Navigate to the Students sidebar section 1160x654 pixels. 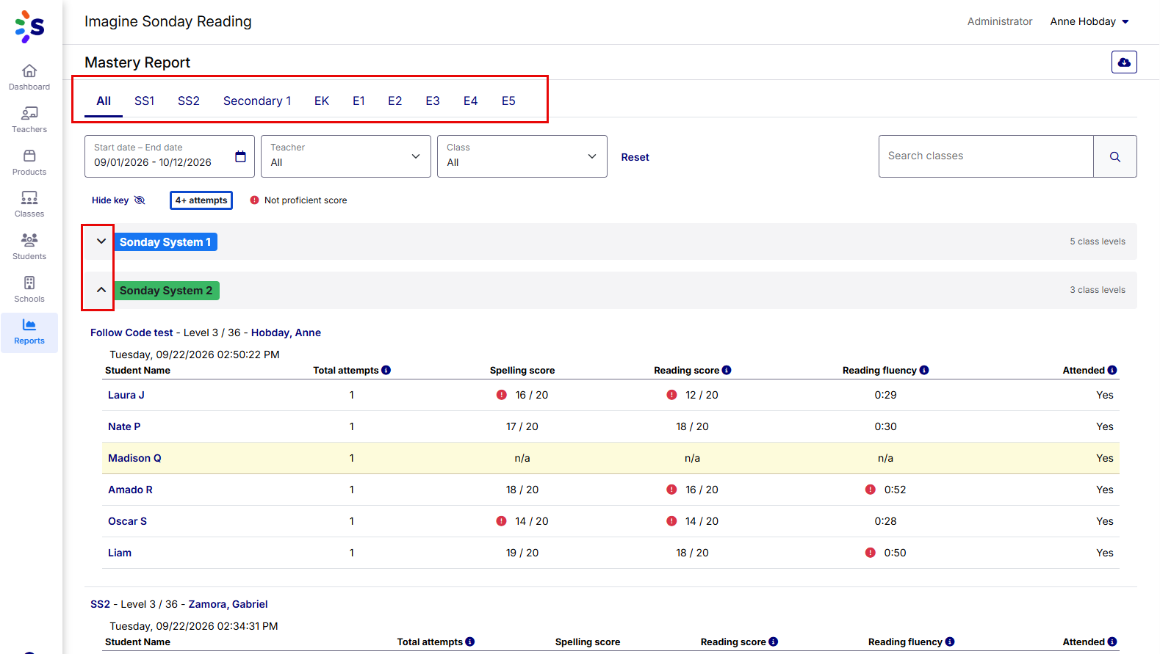pyautogui.click(x=29, y=247)
